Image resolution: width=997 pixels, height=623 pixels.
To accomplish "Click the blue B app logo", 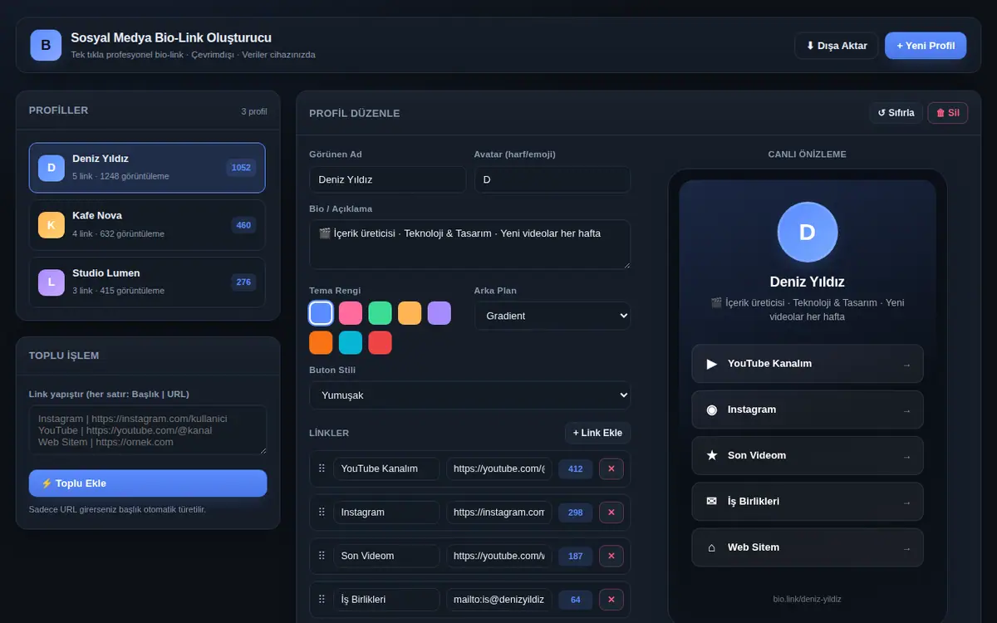I will click(x=46, y=45).
